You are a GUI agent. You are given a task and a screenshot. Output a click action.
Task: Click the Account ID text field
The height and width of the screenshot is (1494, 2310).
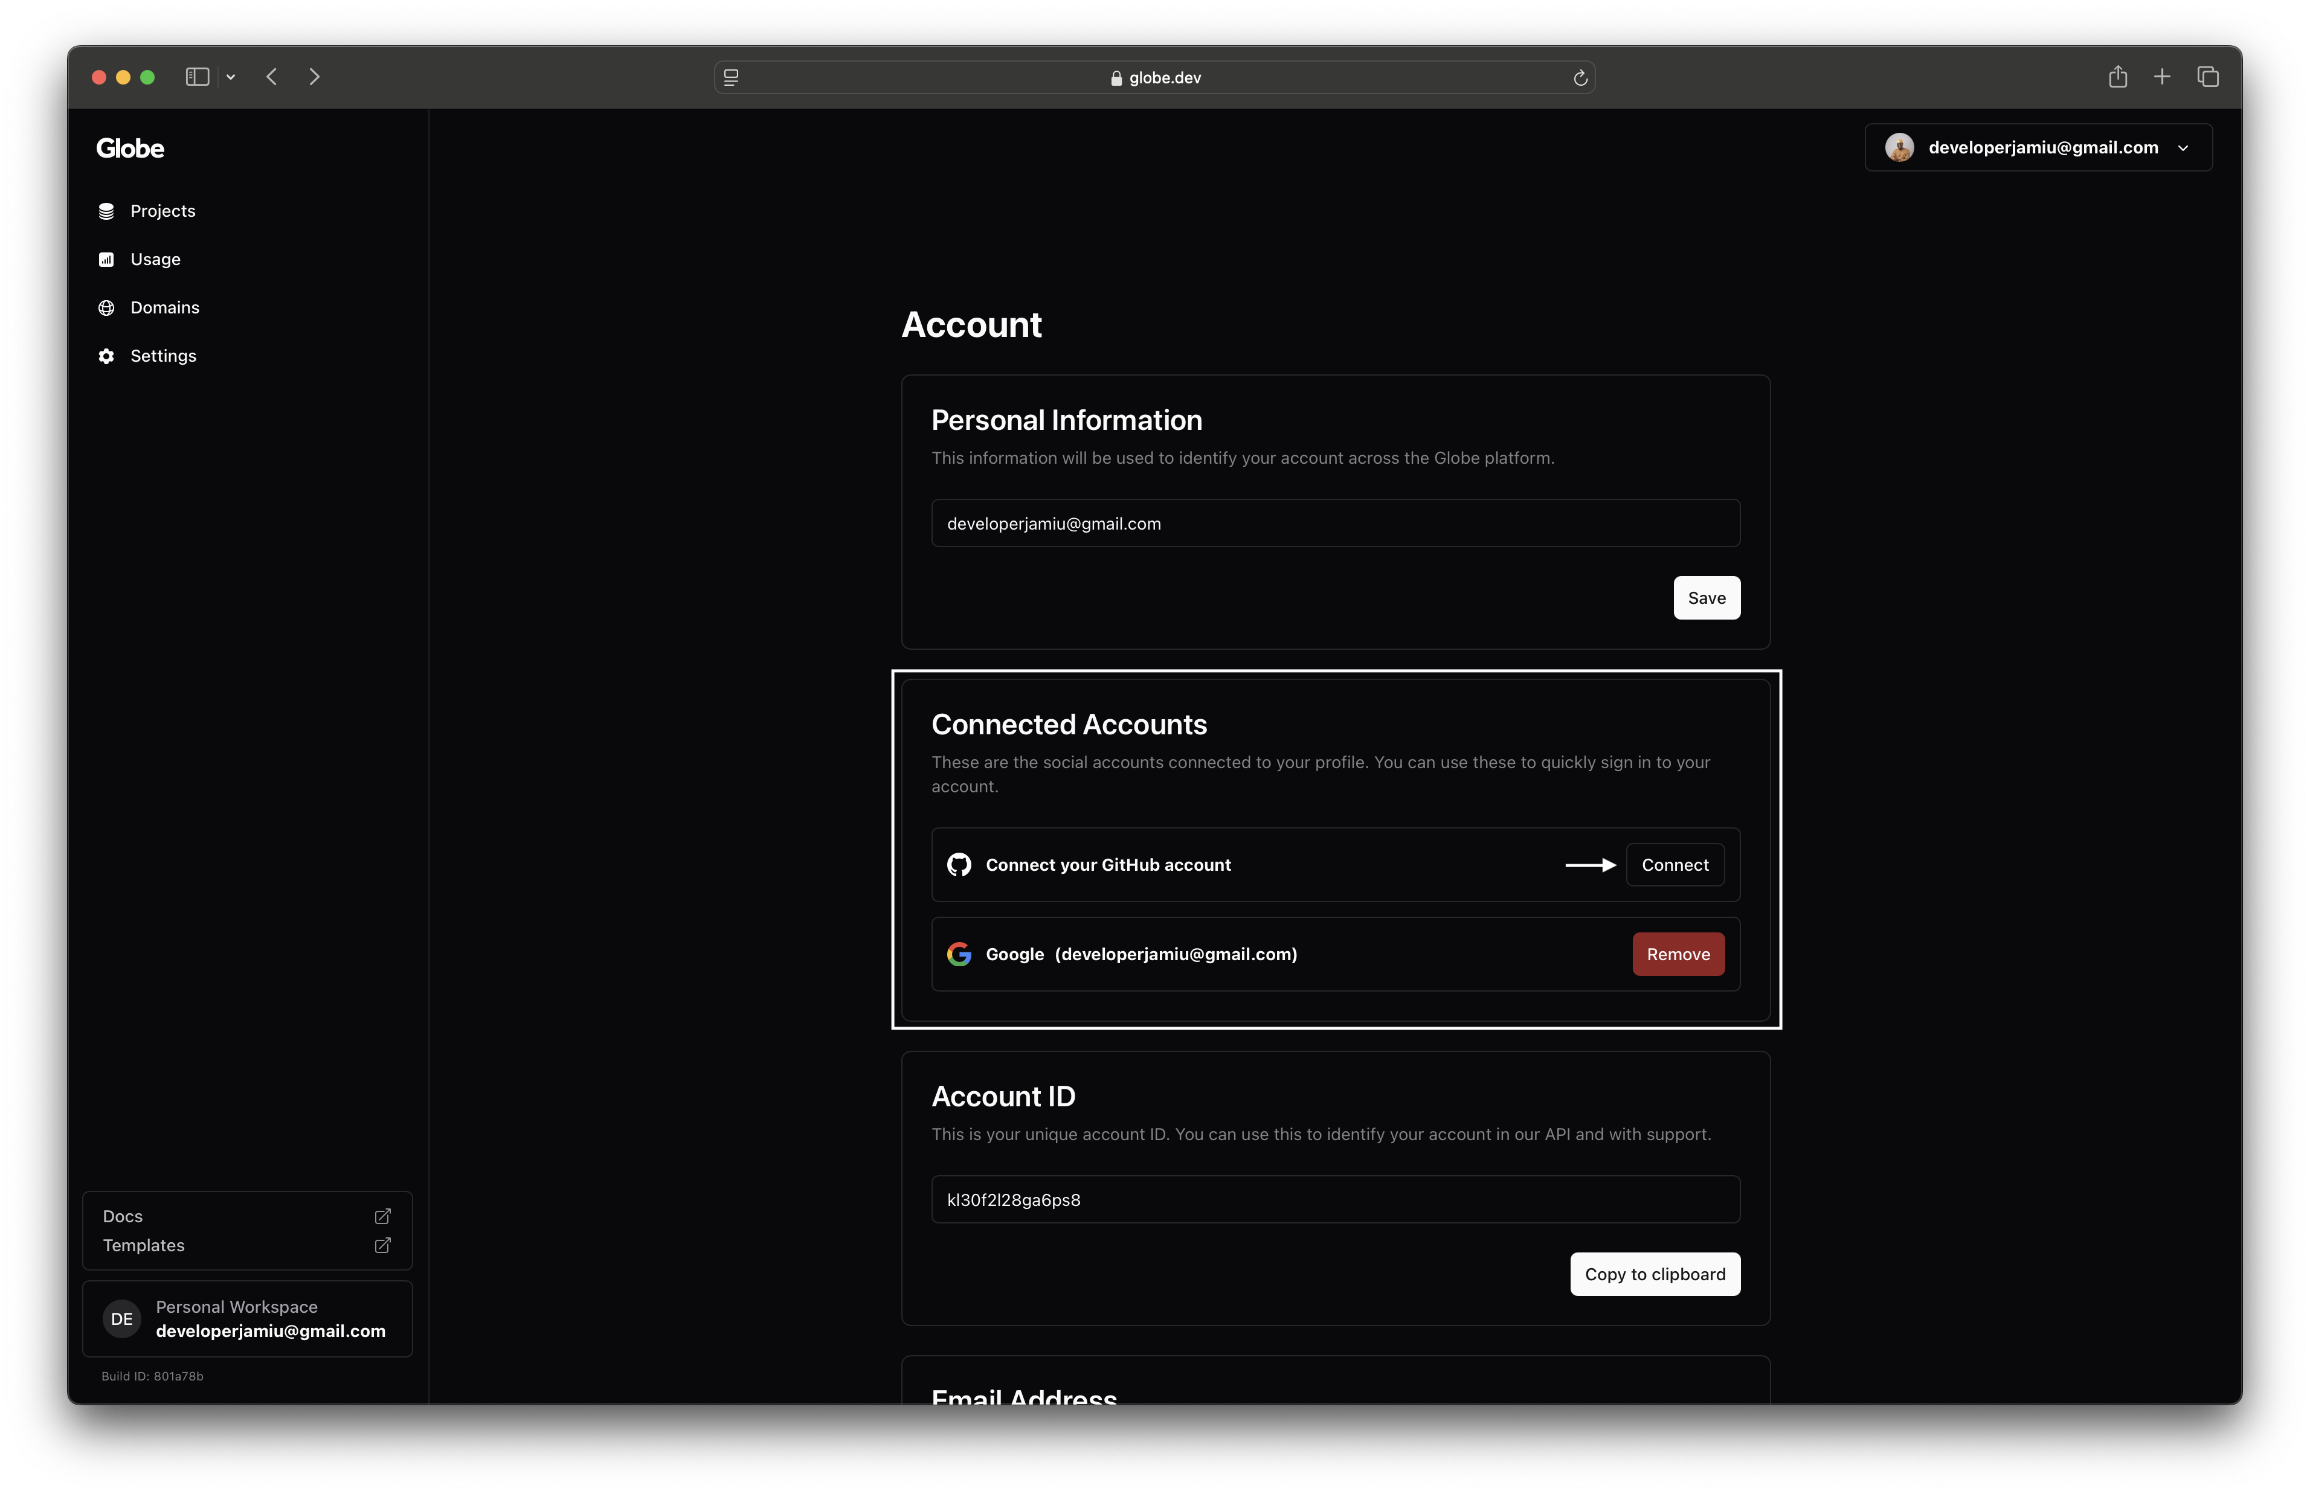(1335, 1200)
